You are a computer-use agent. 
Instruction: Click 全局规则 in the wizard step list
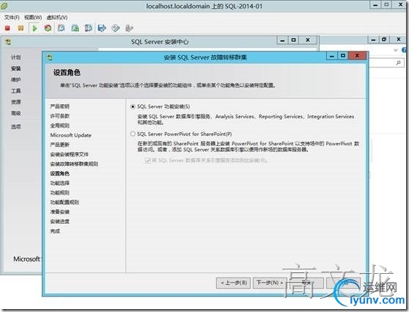tap(59, 126)
